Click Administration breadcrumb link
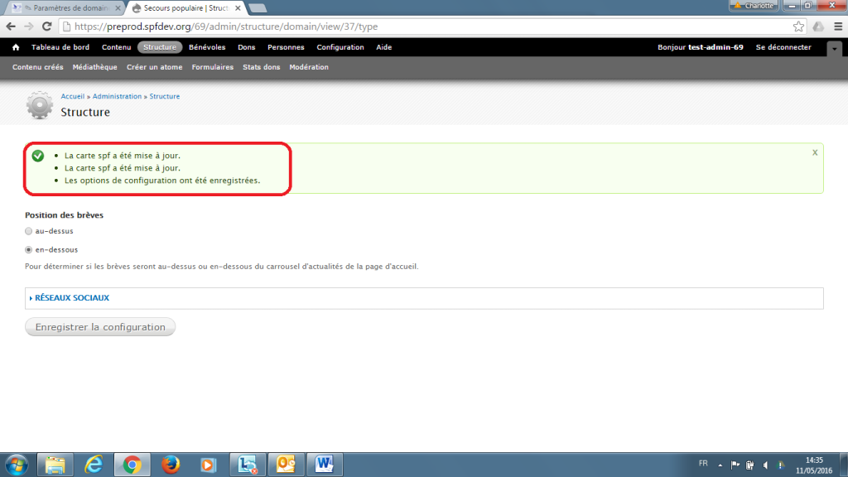The height and width of the screenshot is (477, 848). click(117, 96)
